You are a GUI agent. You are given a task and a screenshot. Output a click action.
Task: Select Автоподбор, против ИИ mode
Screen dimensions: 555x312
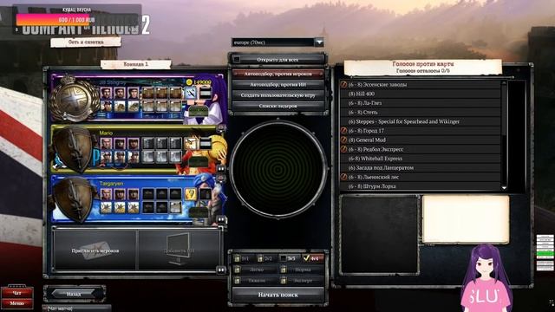coord(277,85)
